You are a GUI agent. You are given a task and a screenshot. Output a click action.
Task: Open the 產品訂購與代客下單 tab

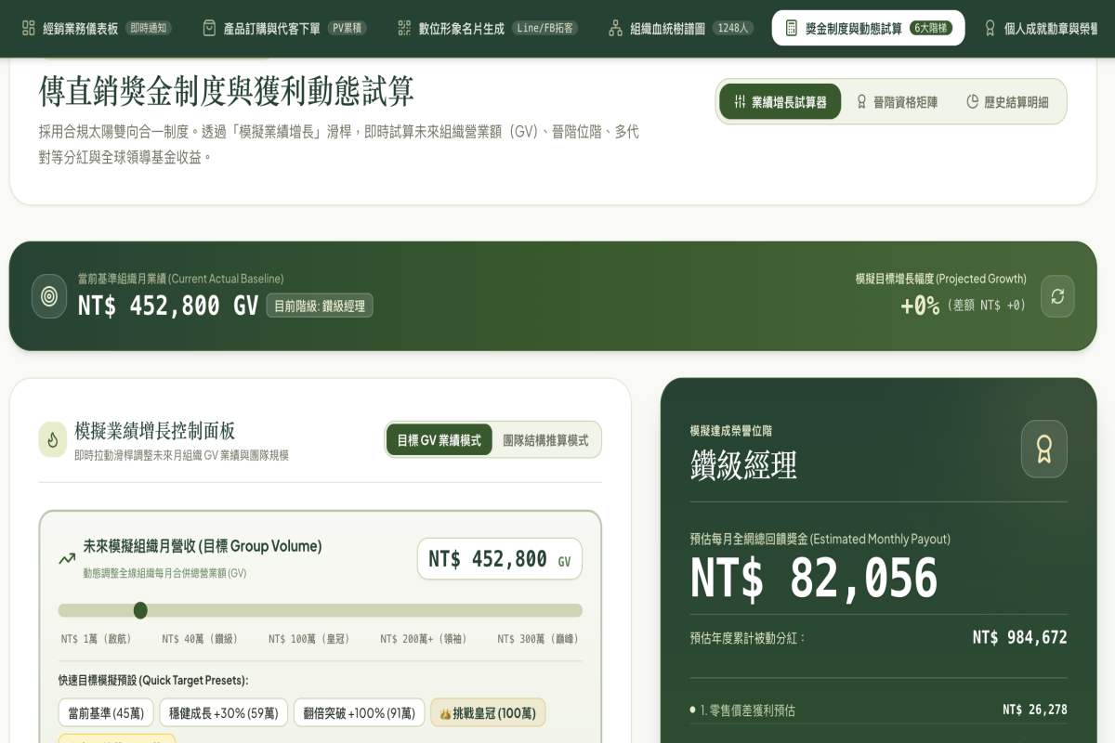point(284,28)
